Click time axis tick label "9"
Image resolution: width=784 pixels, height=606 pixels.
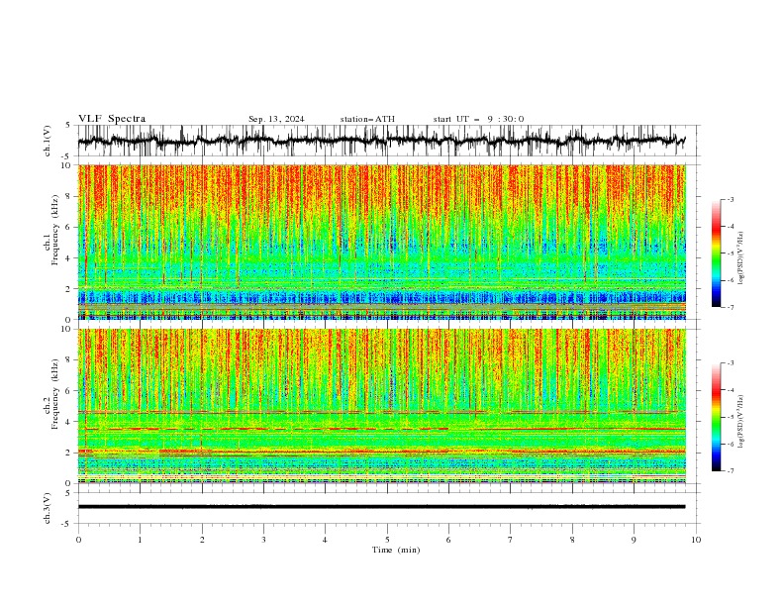(634, 540)
